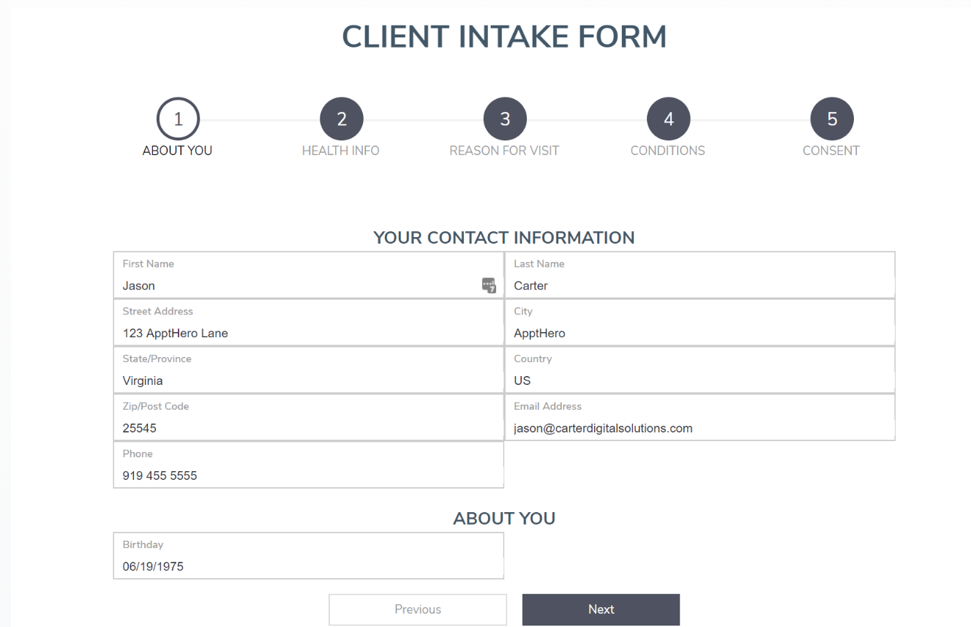Click the HEALTH INFO step label
The image size is (971, 627).
341,151
